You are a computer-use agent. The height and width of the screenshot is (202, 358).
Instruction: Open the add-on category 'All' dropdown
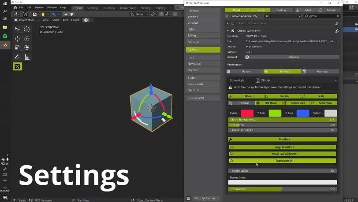tap(283, 16)
